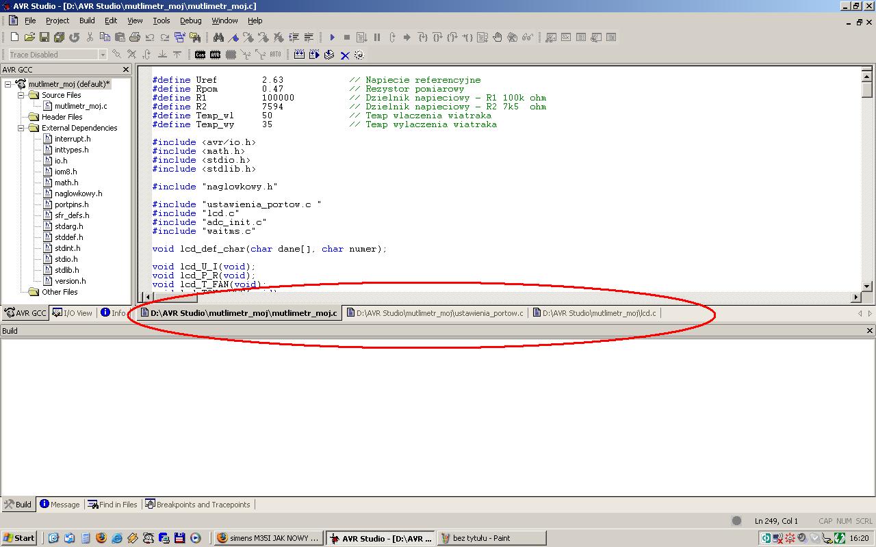The height and width of the screenshot is (547, 876).
Task: Click the Find binoculars icon
Action: [218, 37]
